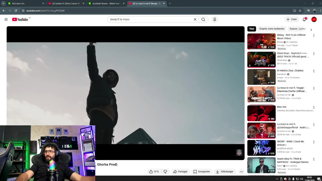The image size is (322, 181).
Task: Open the Chrome profile avatar
Action: click(x=314, y=11)
